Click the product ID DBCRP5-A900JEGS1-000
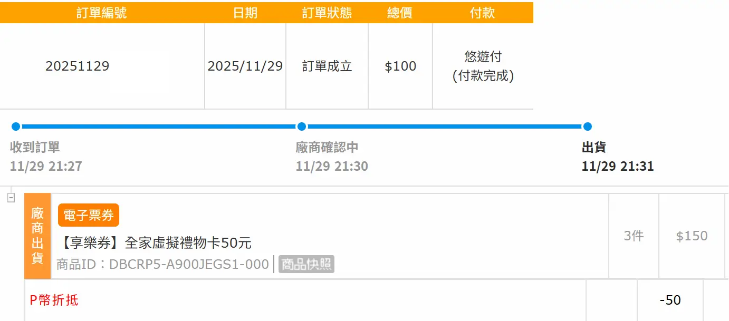The height and width of the screenshot is (321, 729). click(189, 264)
